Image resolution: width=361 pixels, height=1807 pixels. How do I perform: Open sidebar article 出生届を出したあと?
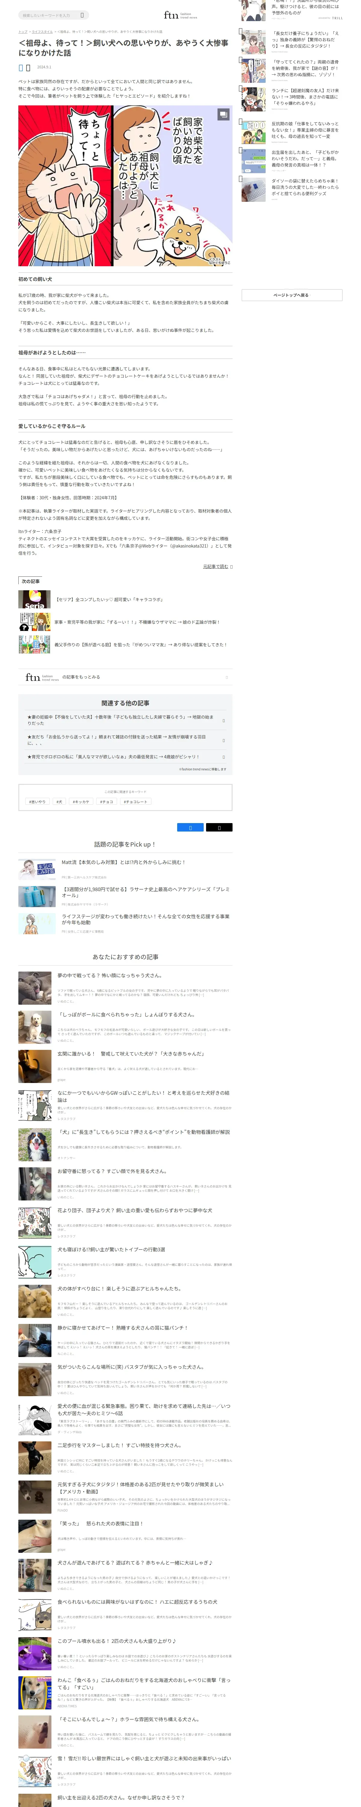click(x=306, y=158)
